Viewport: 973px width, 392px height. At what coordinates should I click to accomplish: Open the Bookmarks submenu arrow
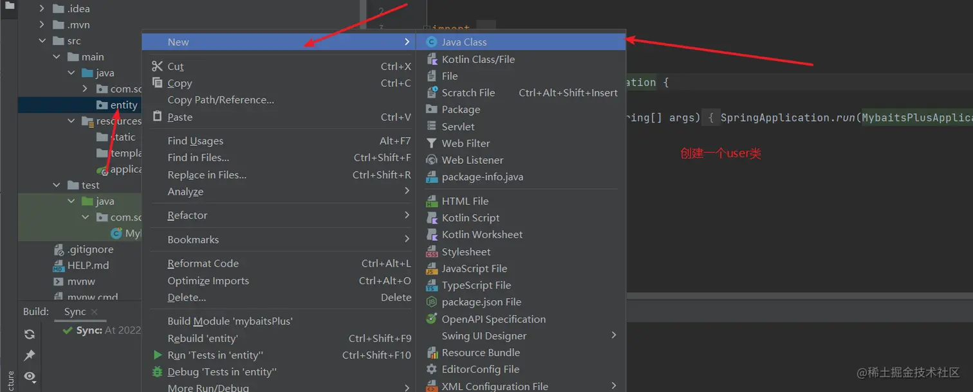407,239
